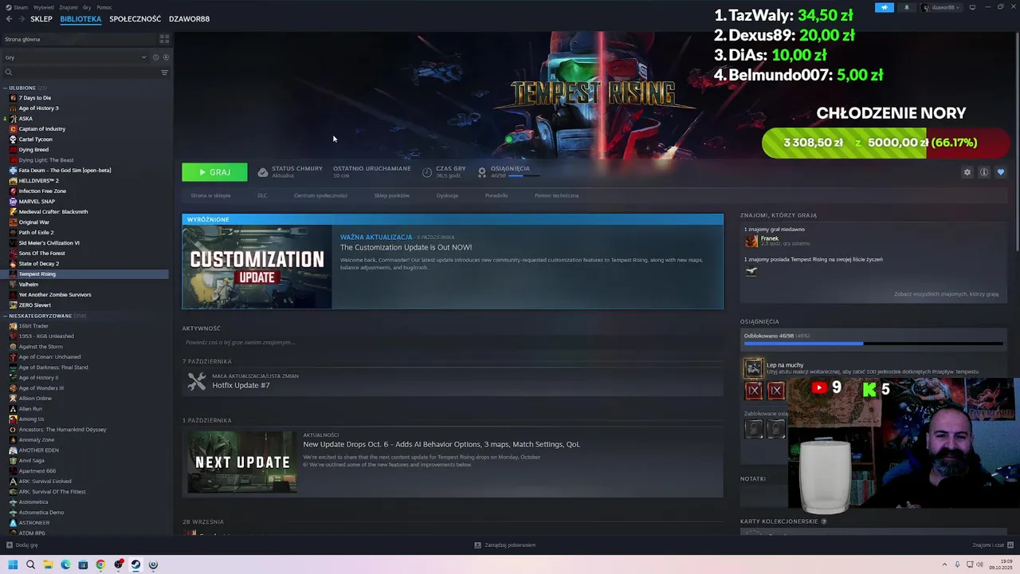Click the Next Update news thumbnail
The height and width of the screenshot is (574, 1020).
242,462
